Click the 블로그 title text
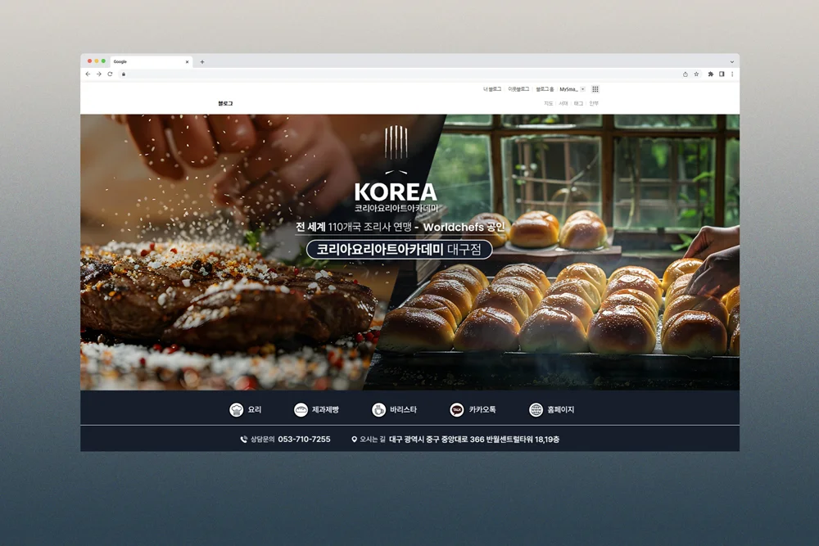Screen dimensions: 819x546 coord(225,103)
